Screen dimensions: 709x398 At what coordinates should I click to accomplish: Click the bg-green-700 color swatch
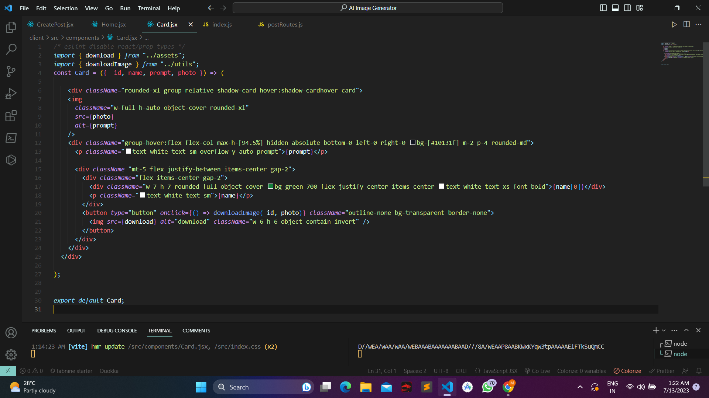pos(271,186)
